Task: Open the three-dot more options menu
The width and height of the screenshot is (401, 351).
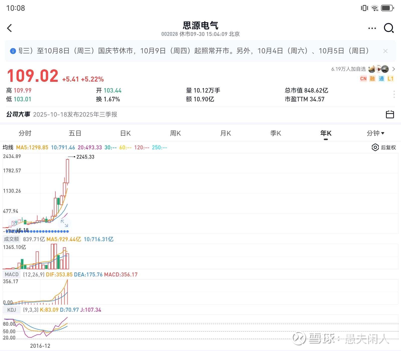Action: pyautogui.click(x=372, y=28)
